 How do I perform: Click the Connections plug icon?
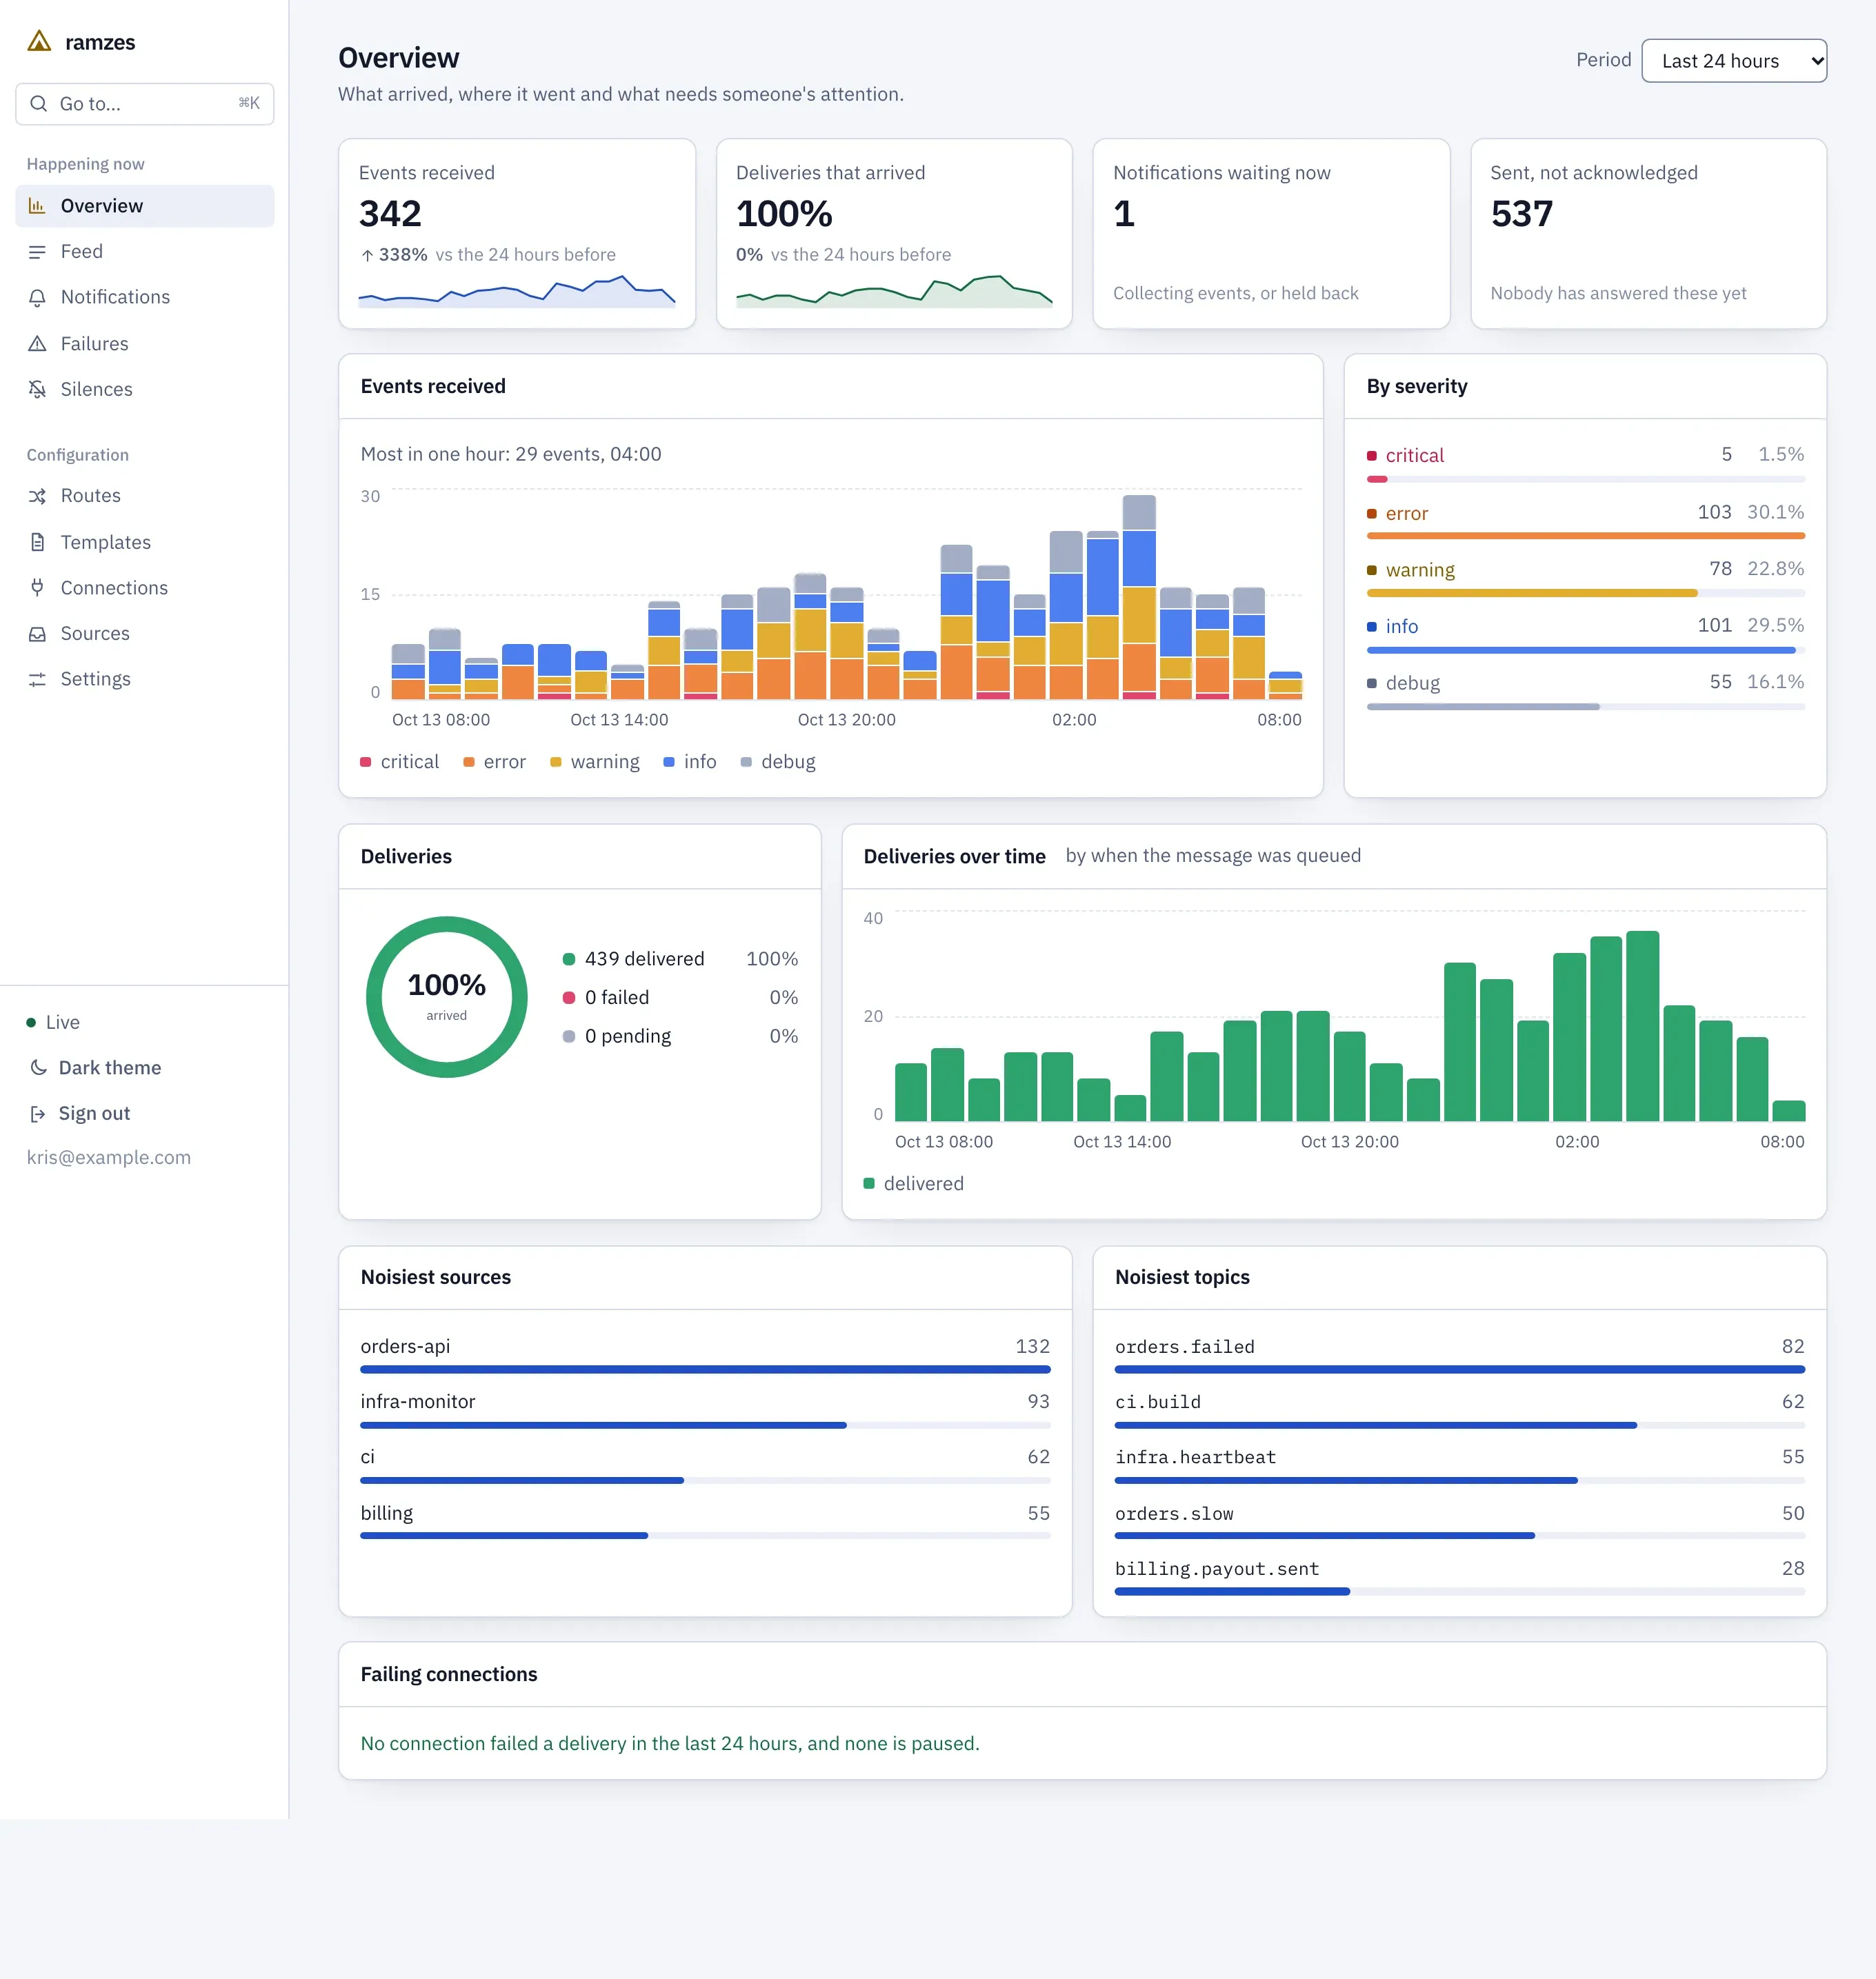pos(37,588)
